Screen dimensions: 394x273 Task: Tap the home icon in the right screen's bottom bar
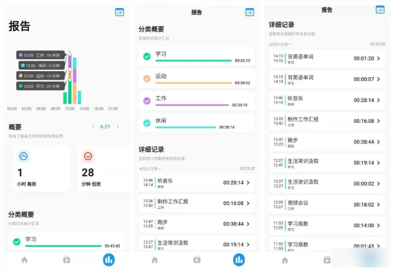click(x=285, y=260)
